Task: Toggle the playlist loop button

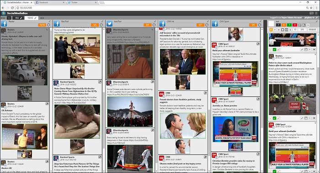Action: click(x=286, y=30)
